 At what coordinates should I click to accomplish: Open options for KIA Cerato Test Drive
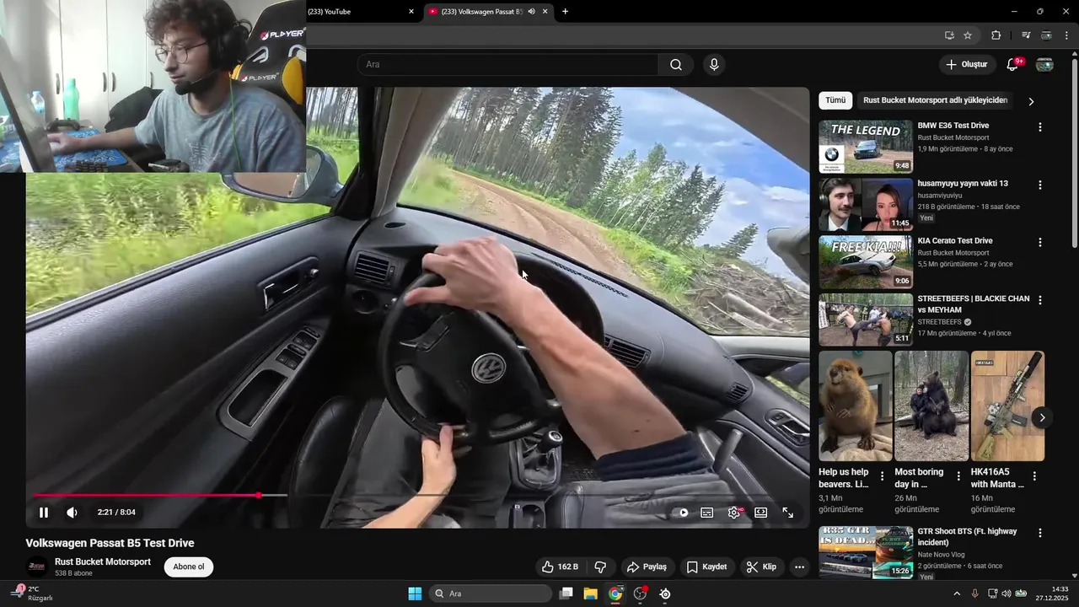[1039, 242]
